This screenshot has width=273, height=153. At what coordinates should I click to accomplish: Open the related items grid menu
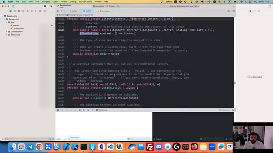58,11
